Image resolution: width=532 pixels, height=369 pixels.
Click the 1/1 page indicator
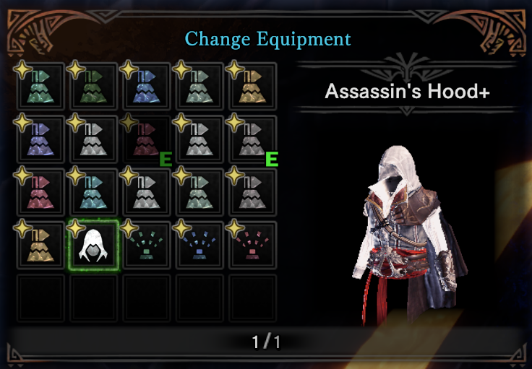266,342
